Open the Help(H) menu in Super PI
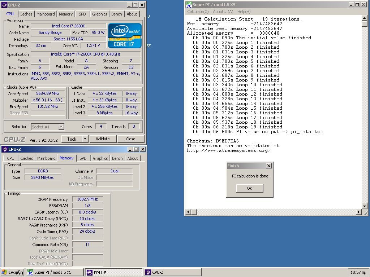Viewport: 370px width, 277px height. click(244, 12)
